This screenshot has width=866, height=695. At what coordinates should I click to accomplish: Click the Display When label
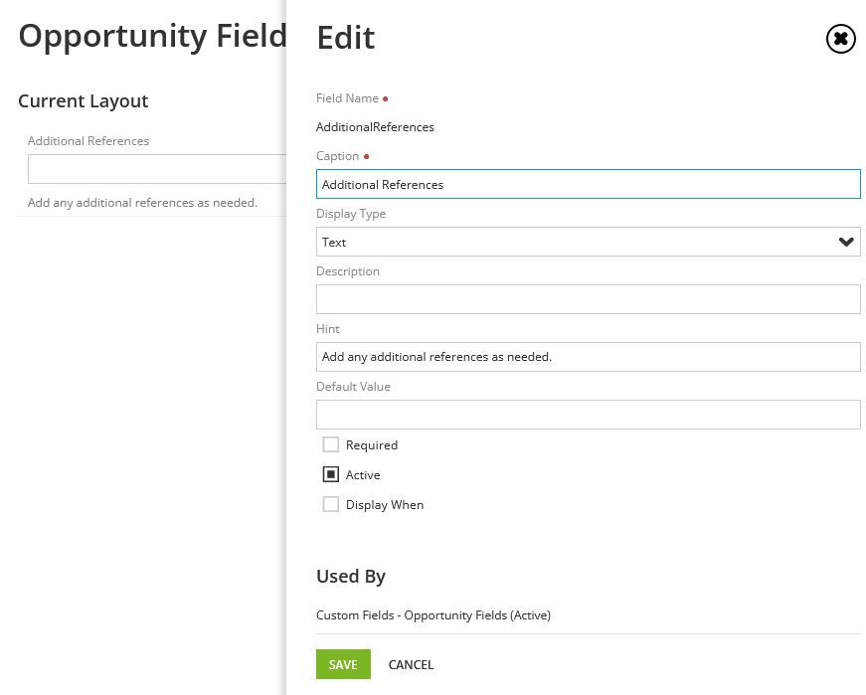[385, 505]
